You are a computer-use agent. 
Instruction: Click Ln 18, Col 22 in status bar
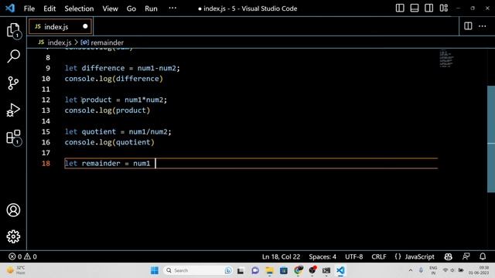(281, 256)
